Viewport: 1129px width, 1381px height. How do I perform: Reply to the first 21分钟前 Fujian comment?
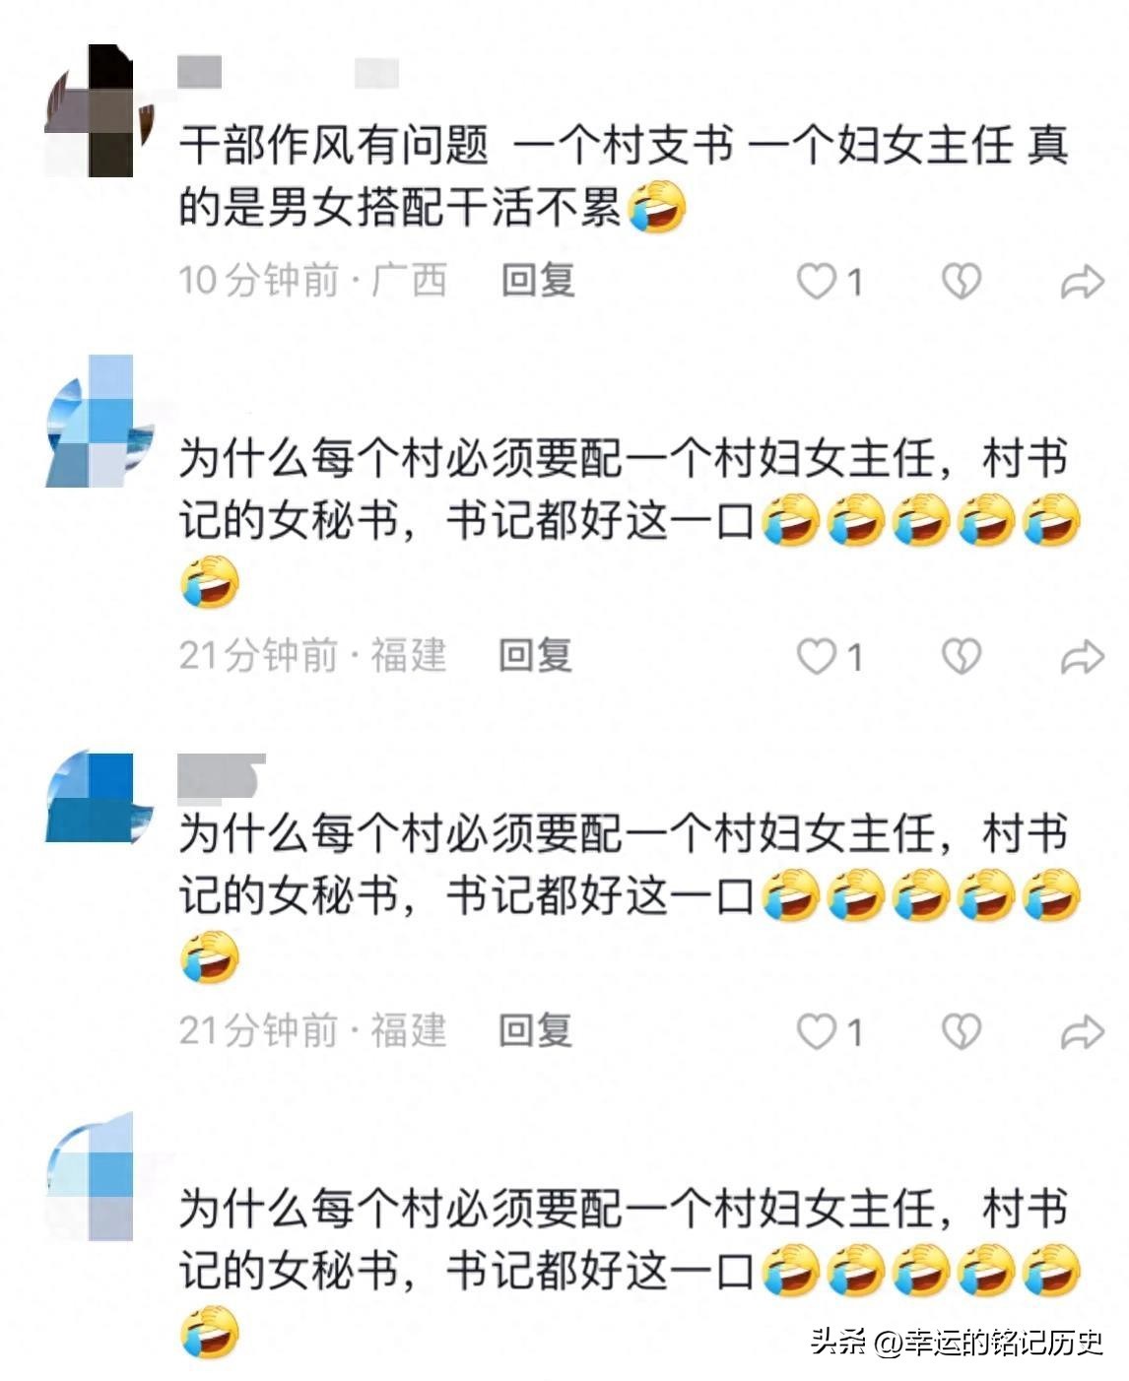click(536, 656)
